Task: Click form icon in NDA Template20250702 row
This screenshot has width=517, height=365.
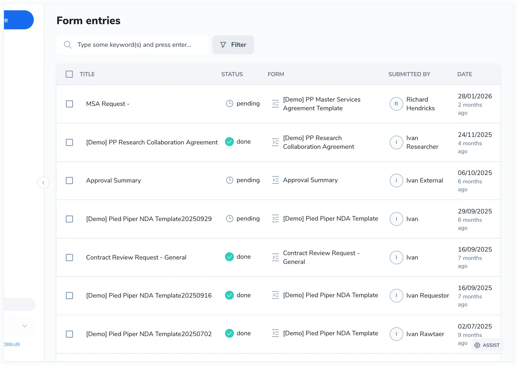Action: (x=275, y=333)
